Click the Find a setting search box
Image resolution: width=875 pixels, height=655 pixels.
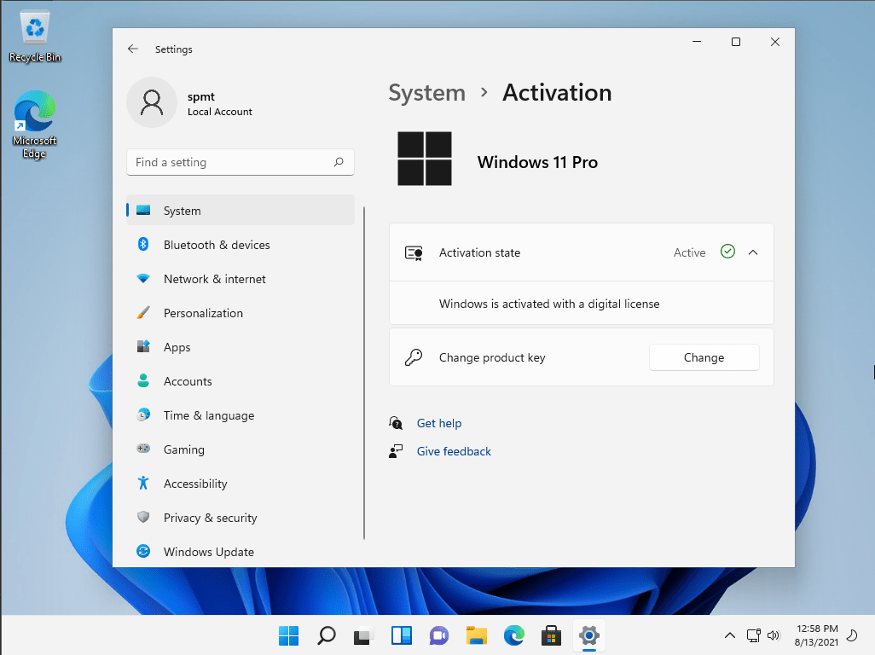coord(240,162)
